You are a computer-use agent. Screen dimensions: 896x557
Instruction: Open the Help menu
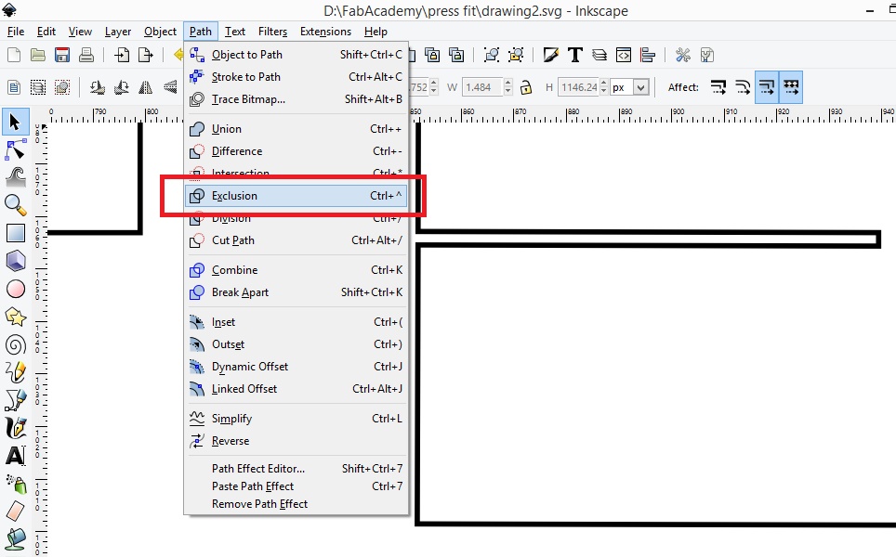[x=376, y=32]
